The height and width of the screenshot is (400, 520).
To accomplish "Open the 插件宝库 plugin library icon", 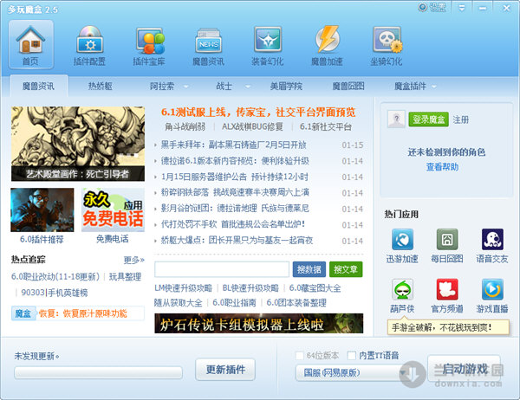I will (x=149, y=45).
